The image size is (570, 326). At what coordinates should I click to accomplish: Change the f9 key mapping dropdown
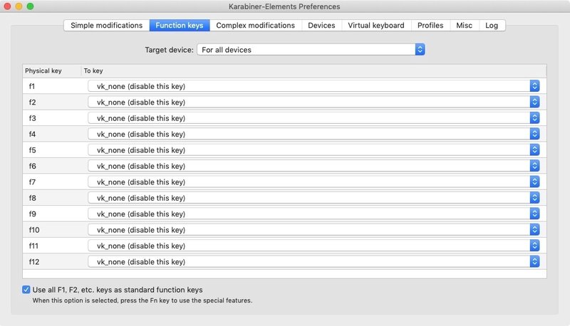(313, 214)
